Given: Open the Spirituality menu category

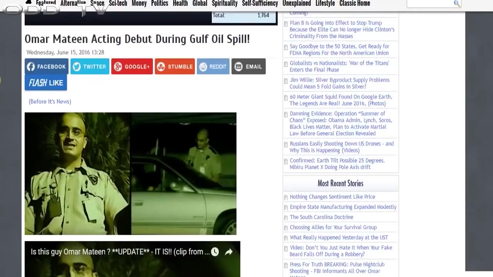Looking at the screenshot, I should point(225,3).
